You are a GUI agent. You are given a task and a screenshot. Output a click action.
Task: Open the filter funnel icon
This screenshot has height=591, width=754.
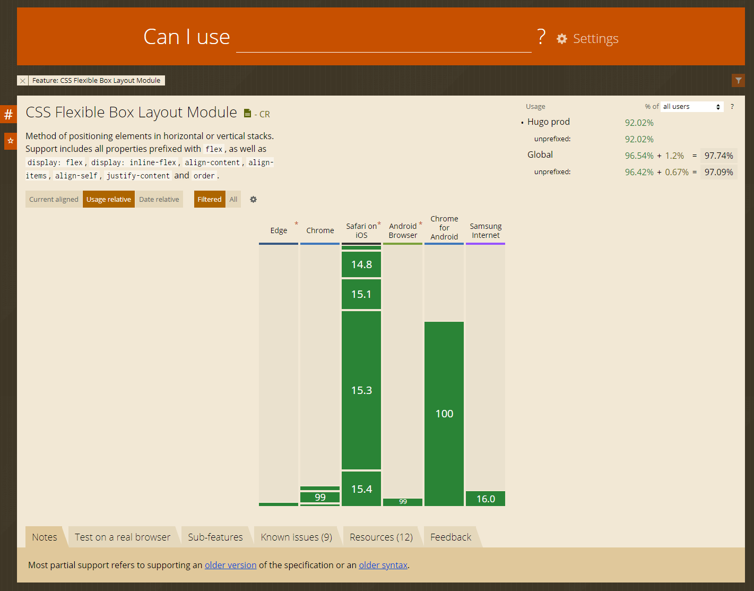738,80
